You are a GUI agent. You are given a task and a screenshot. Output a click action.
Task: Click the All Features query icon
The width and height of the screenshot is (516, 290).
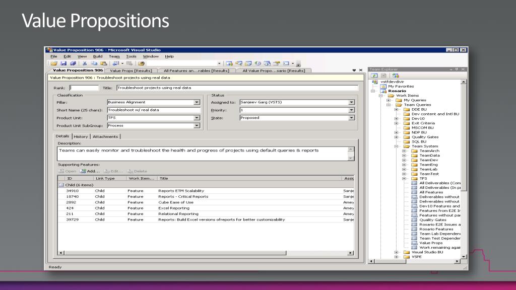[x=414, y=192]
